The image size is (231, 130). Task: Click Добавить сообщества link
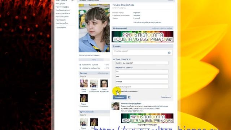[x=91, y=68]
